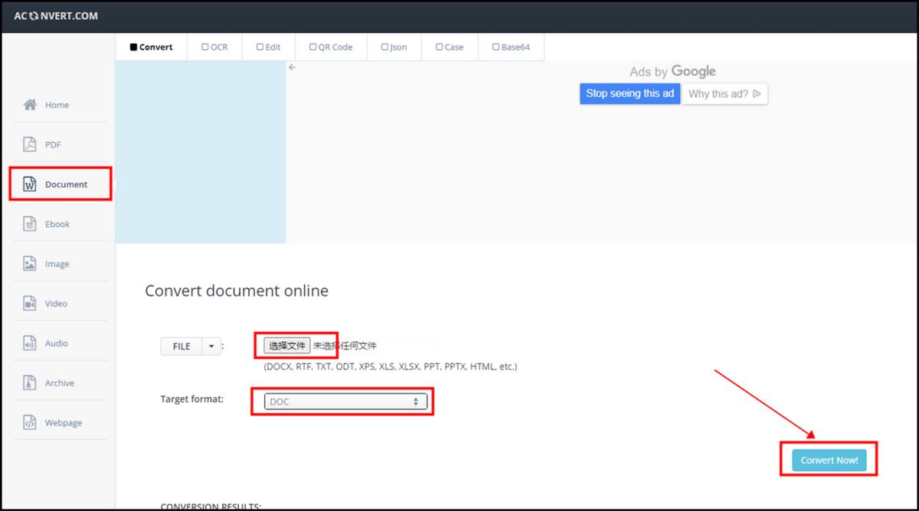
Task: Switch to the OCR tab
Action: coord(214,47)
